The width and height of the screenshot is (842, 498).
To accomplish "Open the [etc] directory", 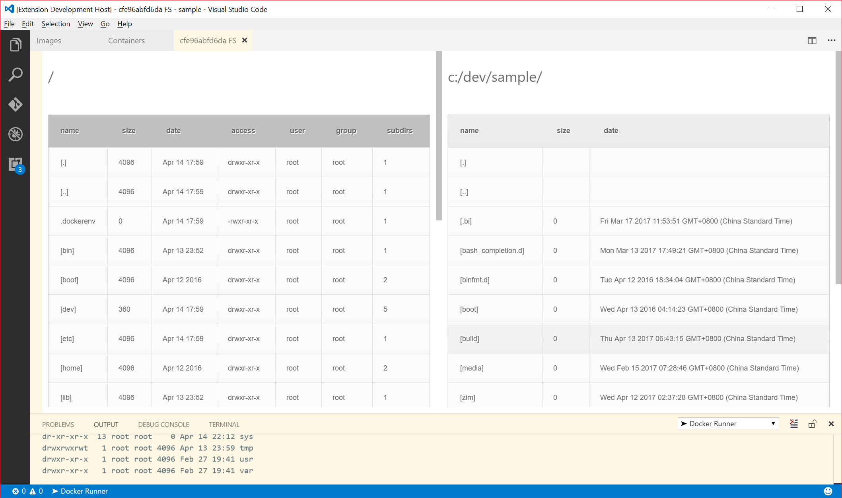I will click(67, 339).
